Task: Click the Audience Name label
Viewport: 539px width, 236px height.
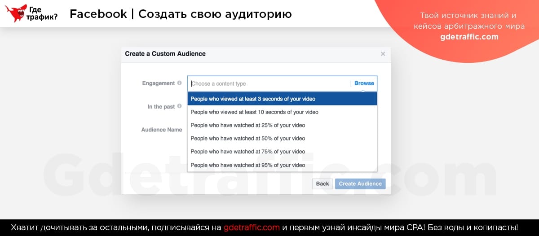Action: click(162, 130)
